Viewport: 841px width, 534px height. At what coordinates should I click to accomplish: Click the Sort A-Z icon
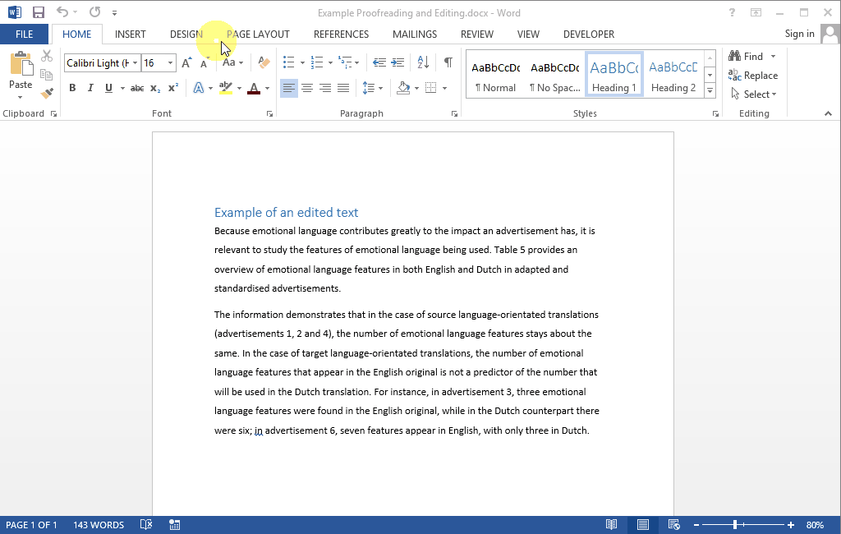[x=423, y=62]
